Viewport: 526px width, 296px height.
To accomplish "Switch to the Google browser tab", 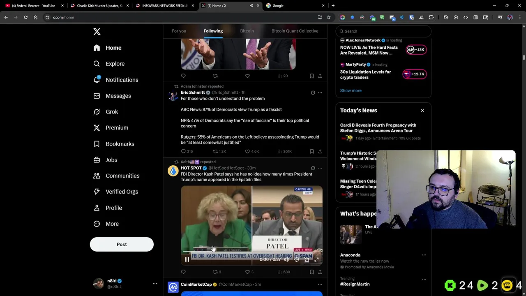I will point(295,6).
